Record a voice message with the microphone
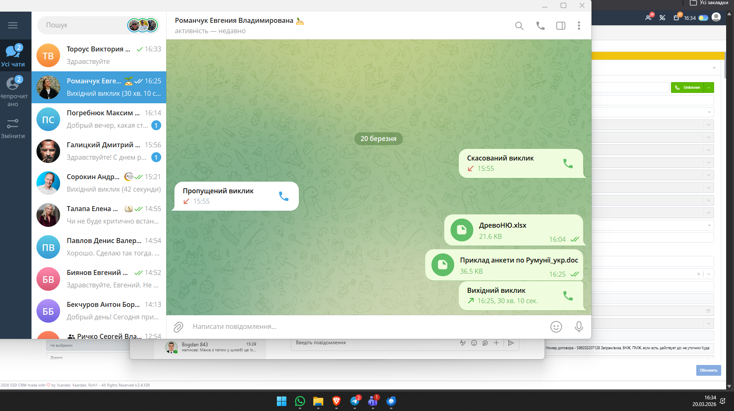This screenshot has height=411, width=734. [x=579, y=327]
